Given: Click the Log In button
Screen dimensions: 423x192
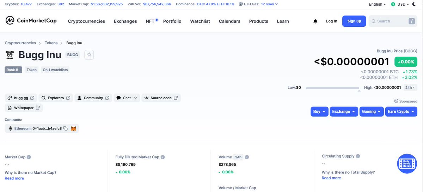Looking at the screenshot, I should [331, 21].
